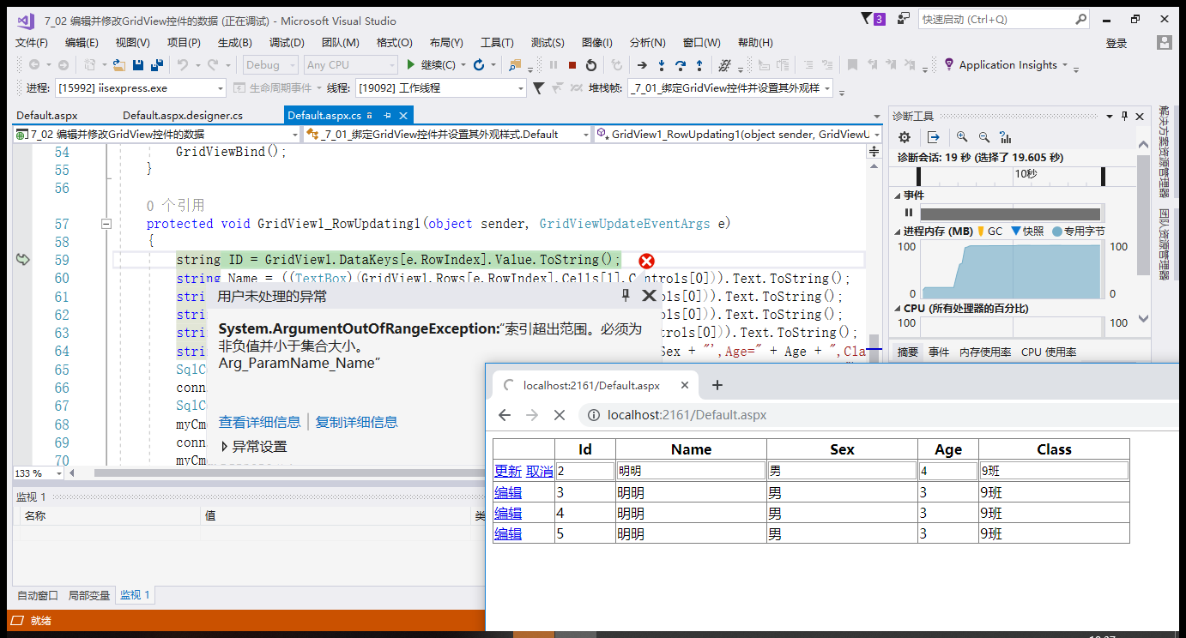Restart debugging with the circular arrow icon

click(x=591, y=65)
